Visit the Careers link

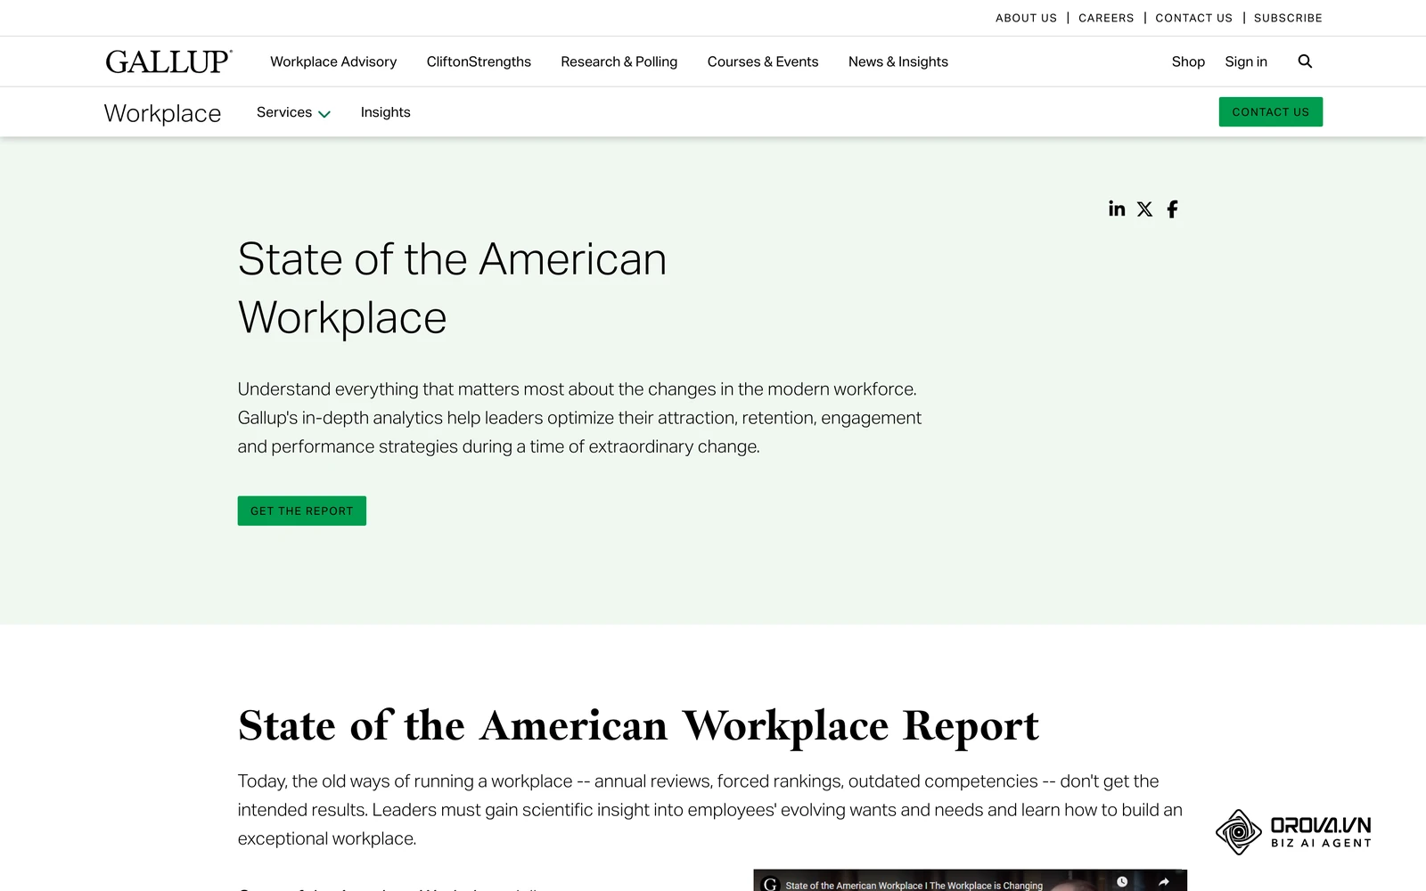1106,18
